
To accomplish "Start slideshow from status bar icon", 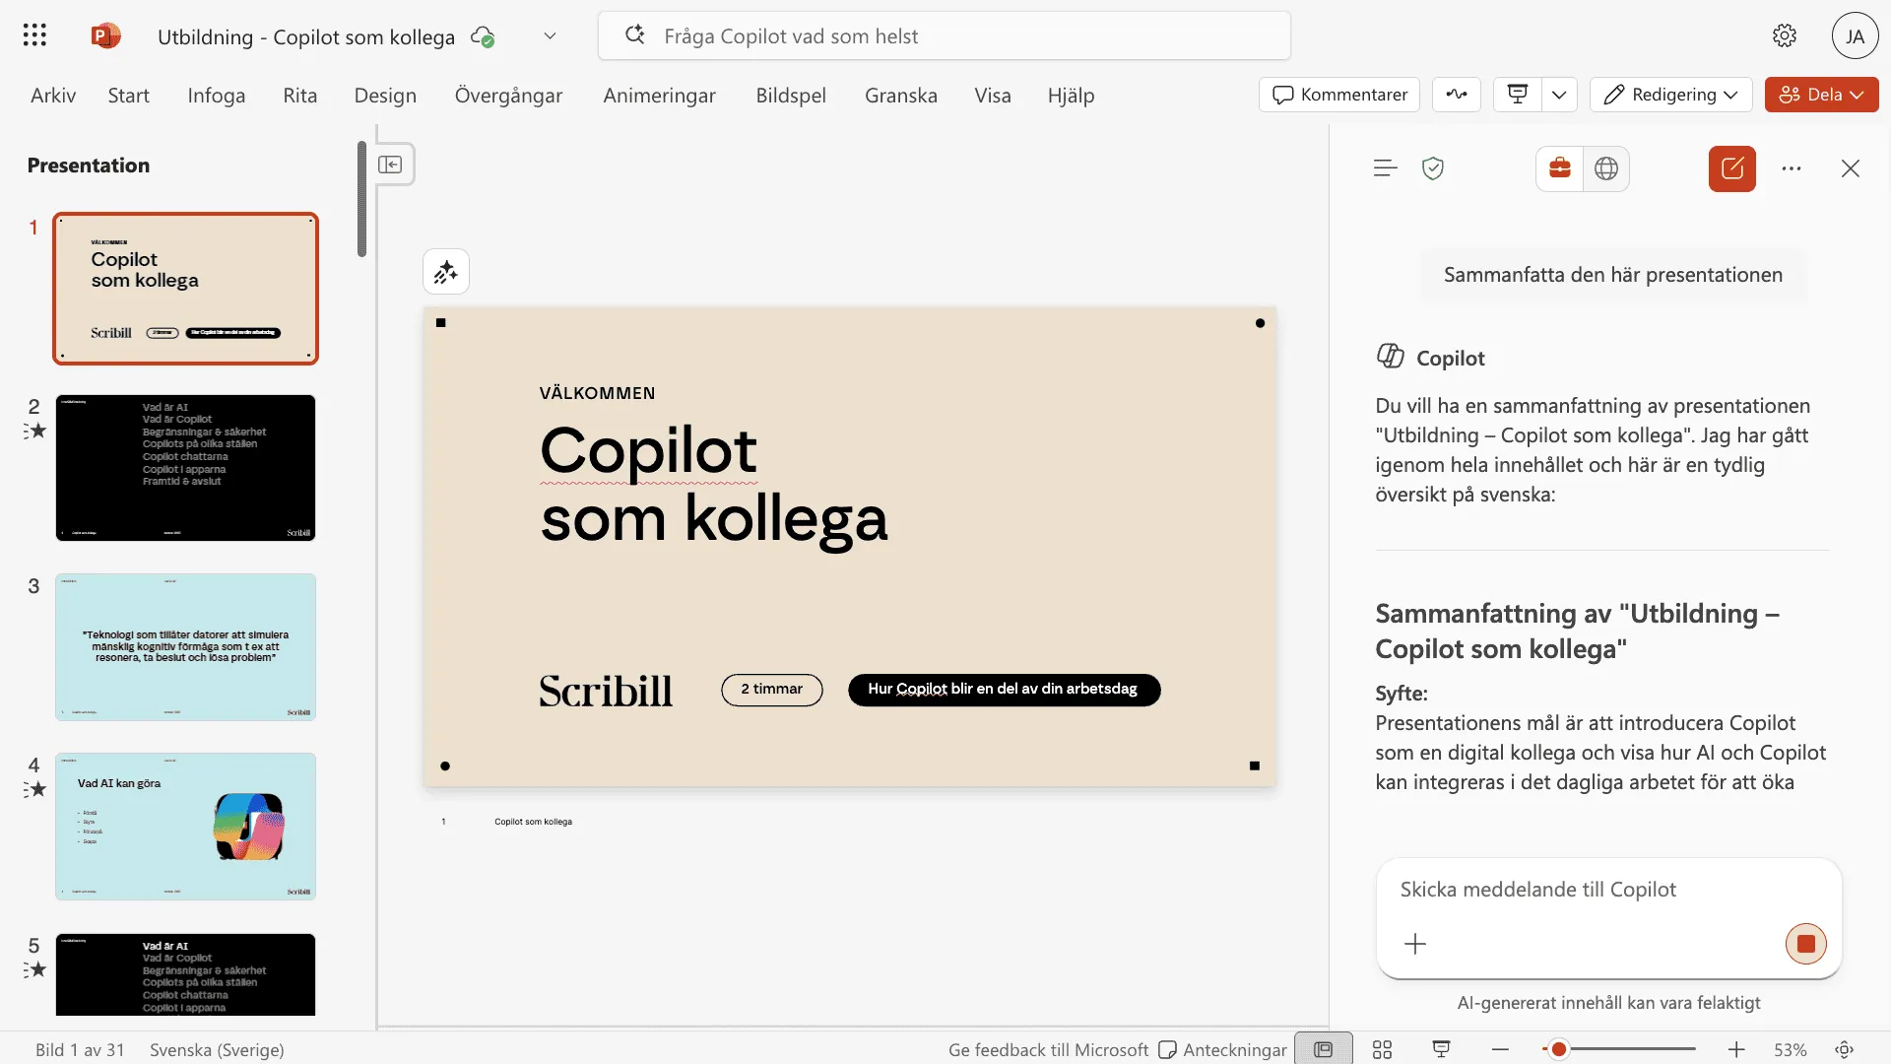I will (1441, 1049).
